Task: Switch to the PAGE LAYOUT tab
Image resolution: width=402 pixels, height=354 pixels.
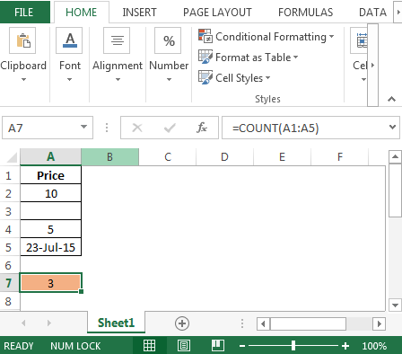Action: point(217,13)
